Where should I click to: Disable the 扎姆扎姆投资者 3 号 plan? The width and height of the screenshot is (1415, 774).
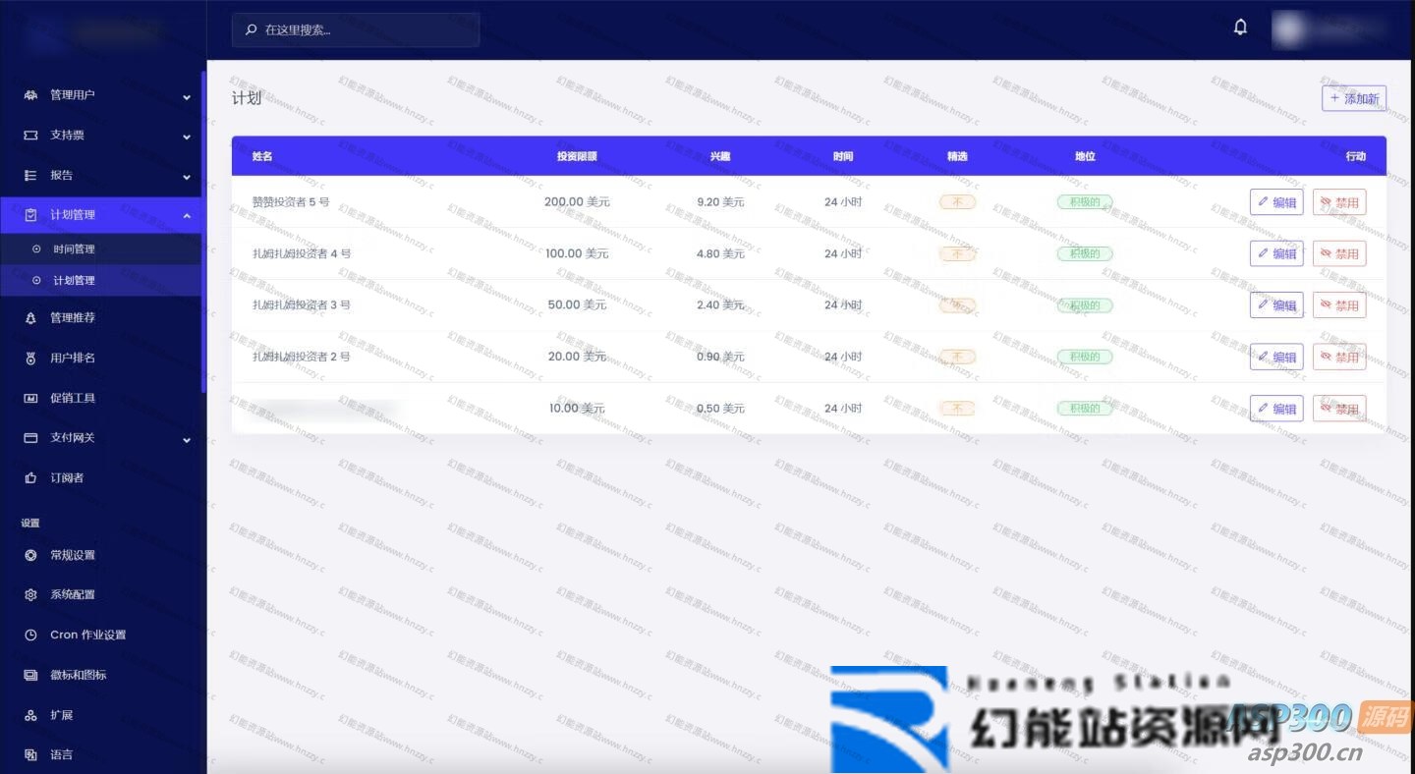[1338, 305]
